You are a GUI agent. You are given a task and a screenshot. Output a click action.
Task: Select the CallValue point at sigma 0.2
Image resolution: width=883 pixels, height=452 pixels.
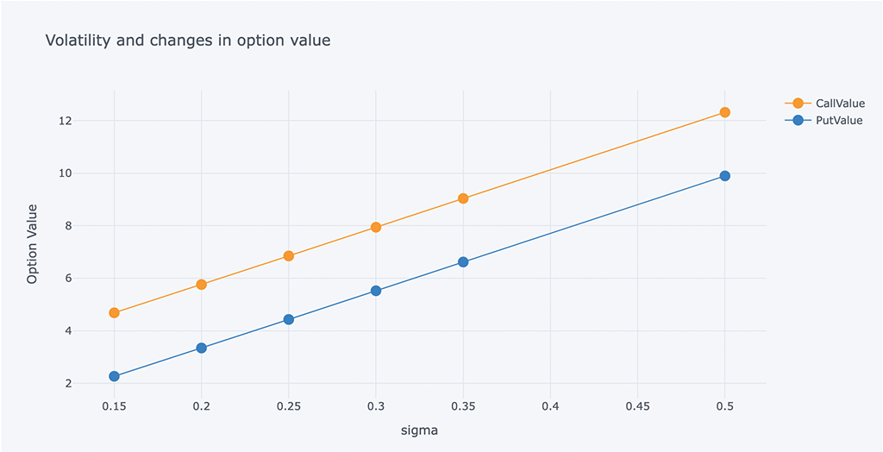point(201,285)
